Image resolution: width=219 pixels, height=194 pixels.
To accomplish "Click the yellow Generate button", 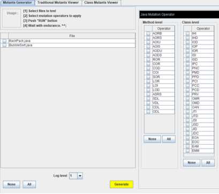I will [122, 184].
